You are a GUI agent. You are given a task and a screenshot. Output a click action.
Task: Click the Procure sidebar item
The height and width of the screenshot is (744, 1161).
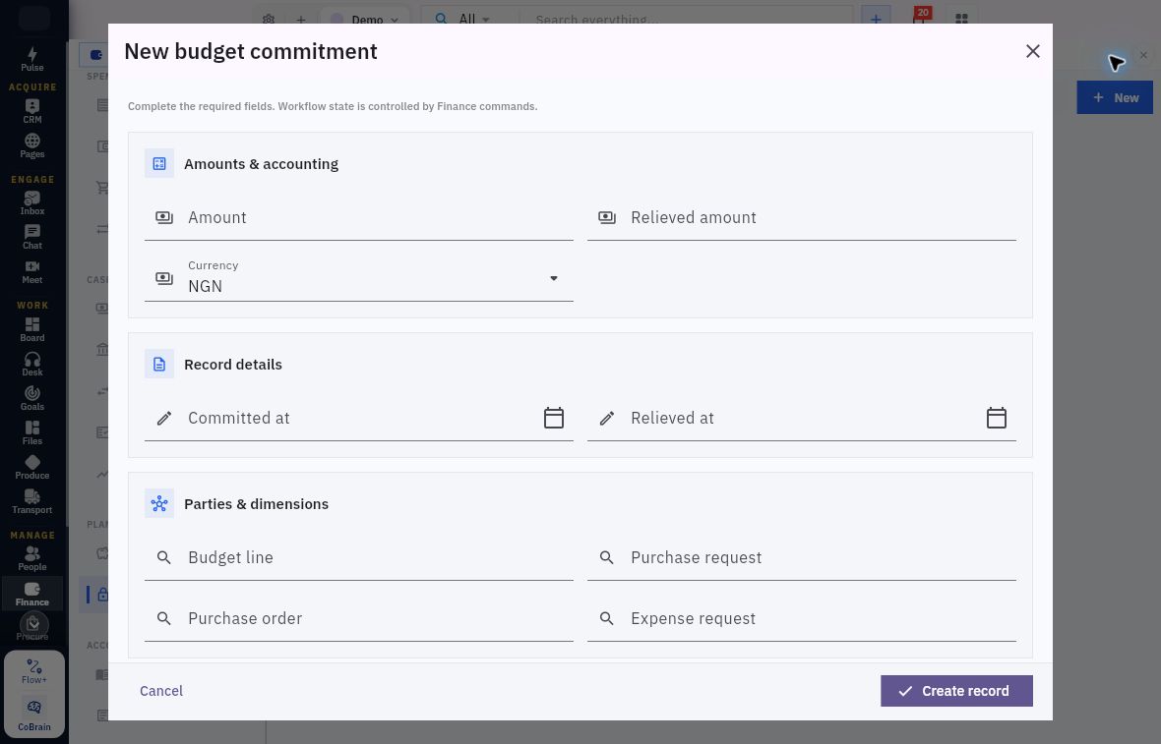31,627
